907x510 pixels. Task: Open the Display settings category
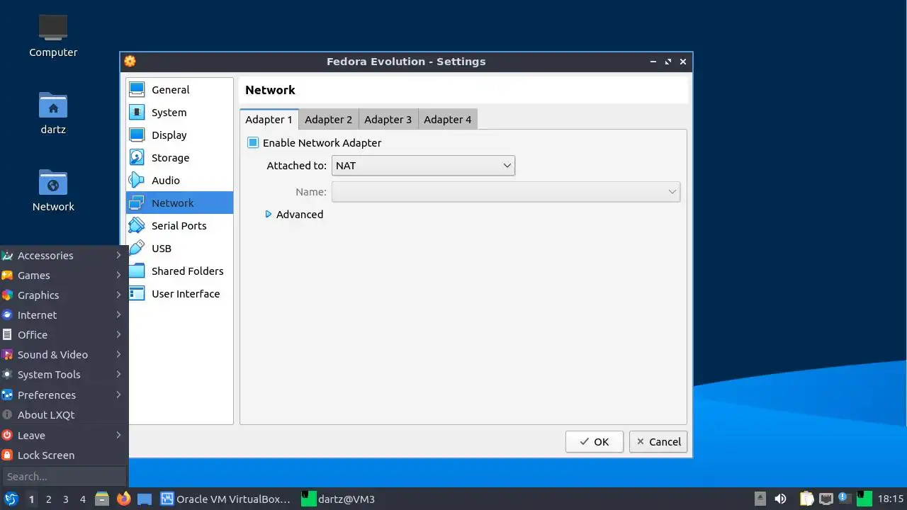[179, 135]
